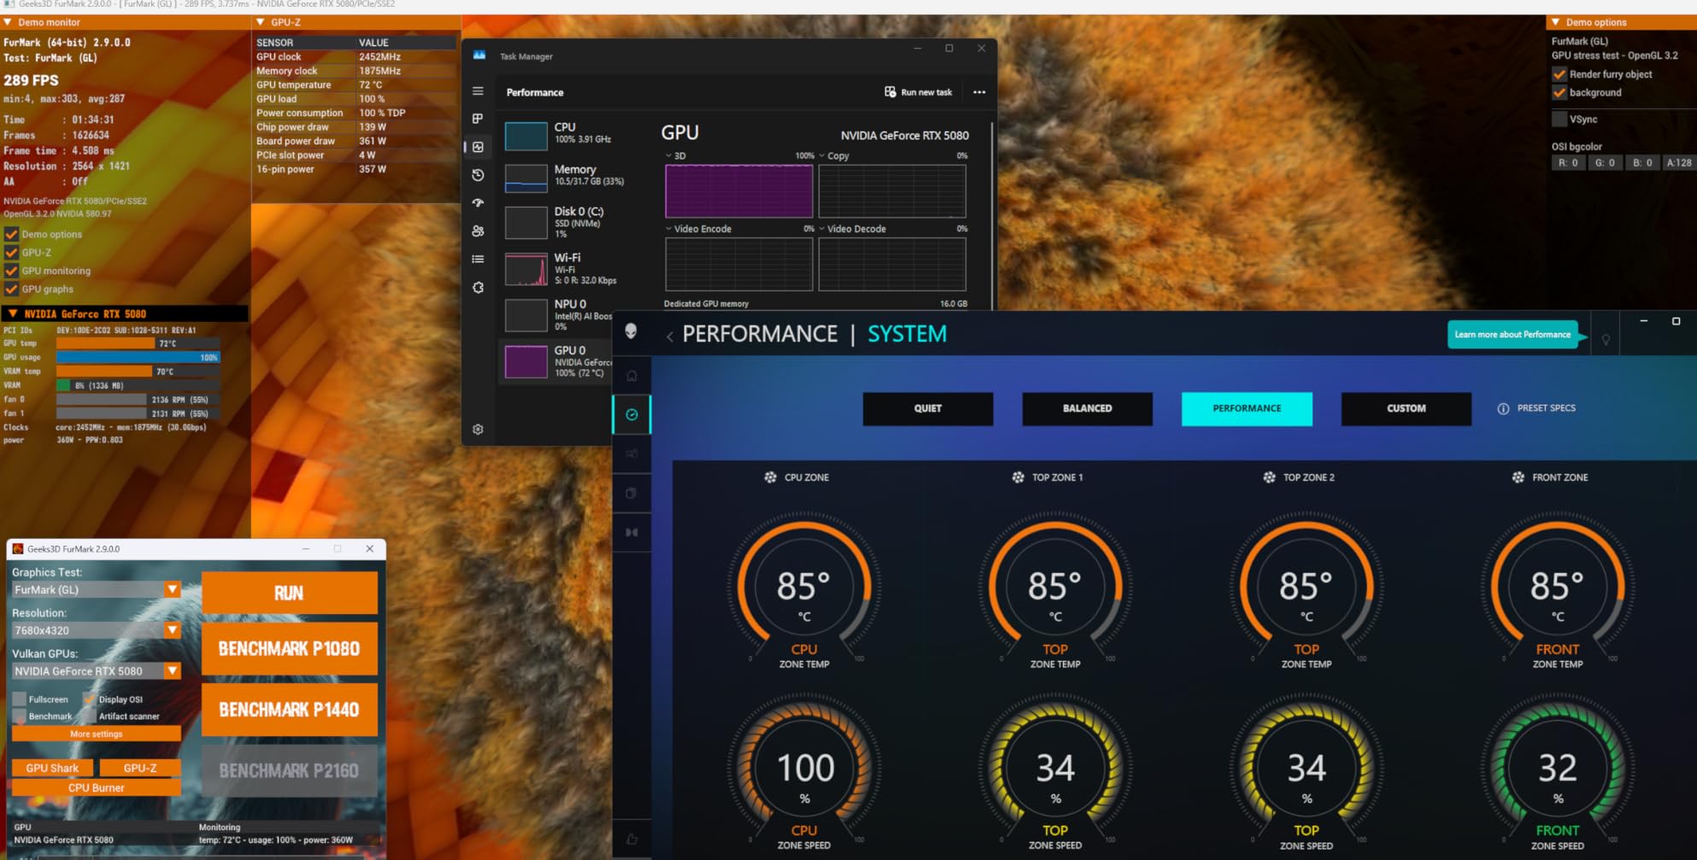Open Learn more about Performance link
The image size is (1697, 860).
pos(1512,335)
